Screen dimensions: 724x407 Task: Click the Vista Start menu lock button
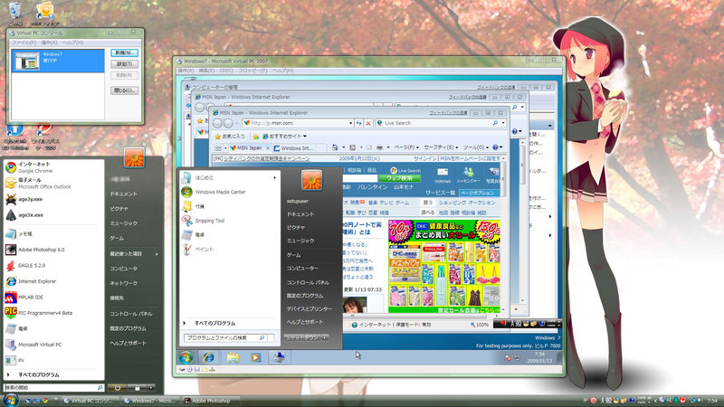click(137, 388)
